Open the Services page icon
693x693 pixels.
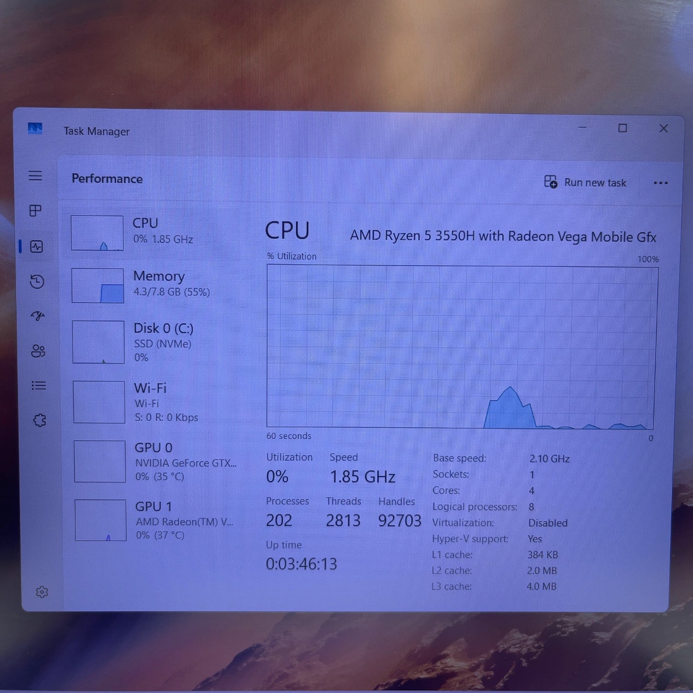coord(39,420)
